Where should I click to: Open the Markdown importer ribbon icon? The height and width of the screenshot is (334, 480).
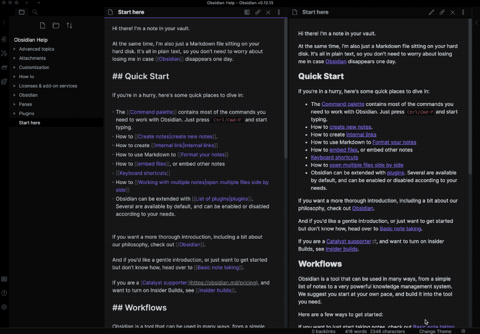point(4,81)
